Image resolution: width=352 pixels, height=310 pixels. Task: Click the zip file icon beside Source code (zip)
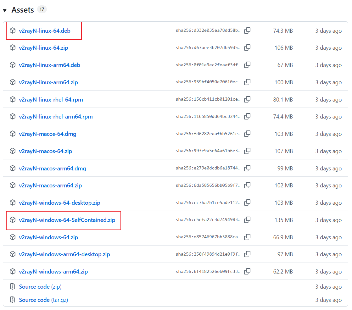coord(13,287)
